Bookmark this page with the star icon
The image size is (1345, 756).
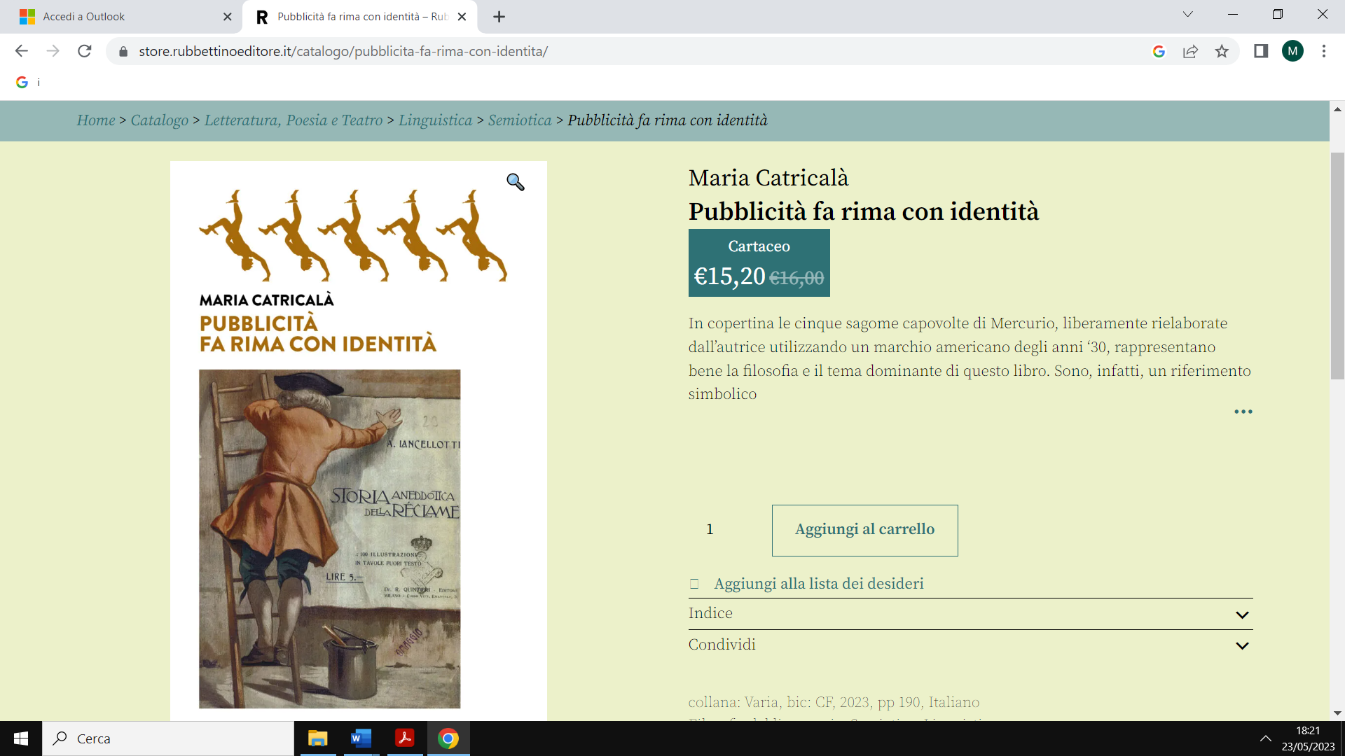click(1222, 51)
